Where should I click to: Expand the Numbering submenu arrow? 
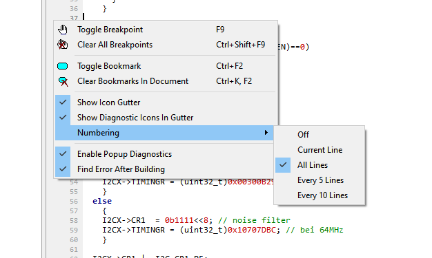[x=266, y=133]
